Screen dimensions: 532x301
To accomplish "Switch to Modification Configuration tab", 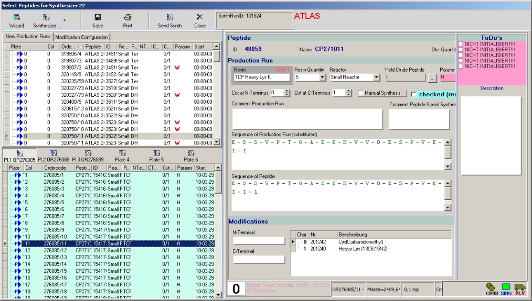I will point(81,37).
